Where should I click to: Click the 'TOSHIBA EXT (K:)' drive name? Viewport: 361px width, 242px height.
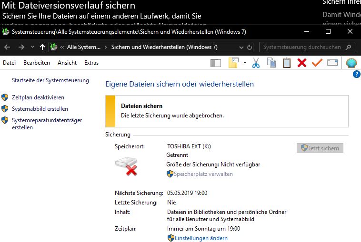click(x=189, y=146)
